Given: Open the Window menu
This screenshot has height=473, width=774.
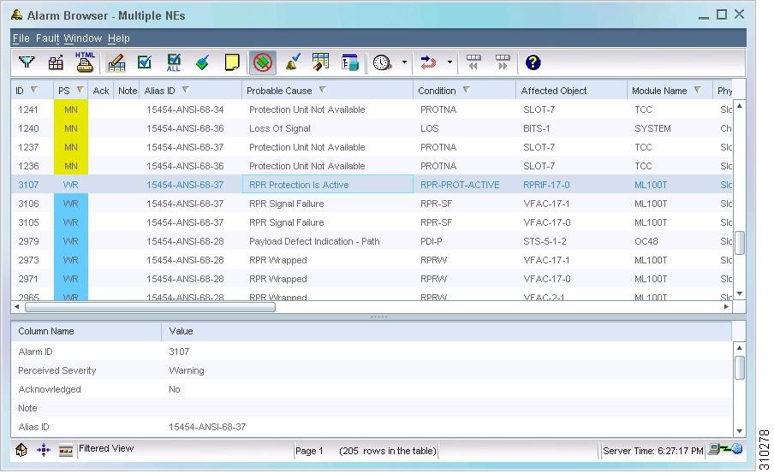Looking at the screenshot, I should pyautogui.click(x=83, y=38).
